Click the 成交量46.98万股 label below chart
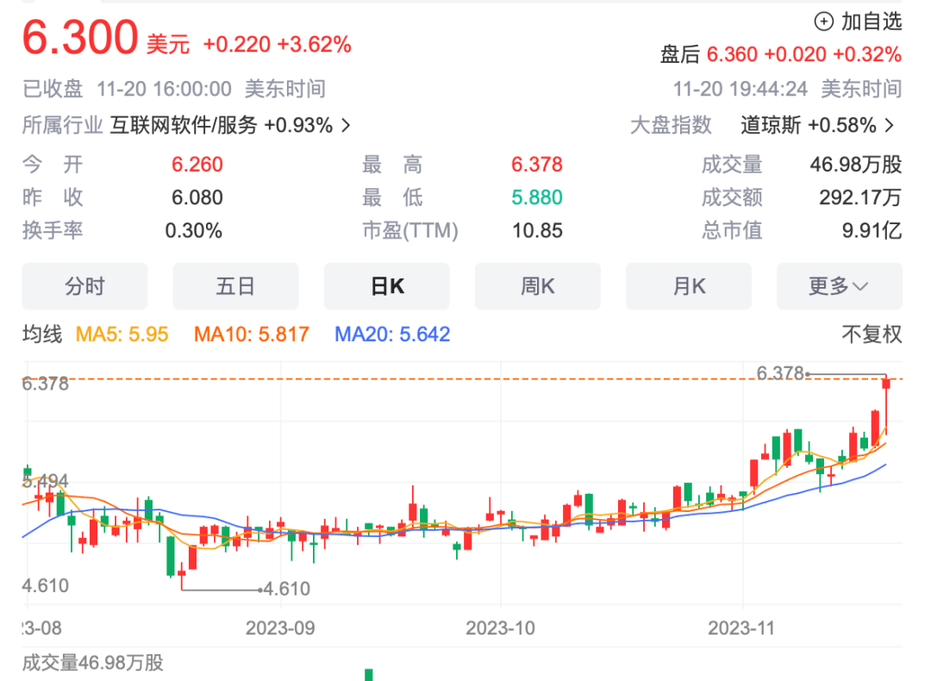931x681 pixels. [92, 663]
